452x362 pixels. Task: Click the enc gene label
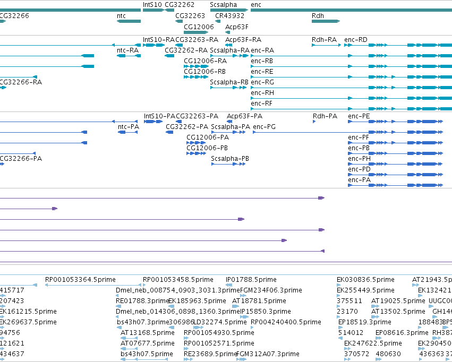coord(256,5)
